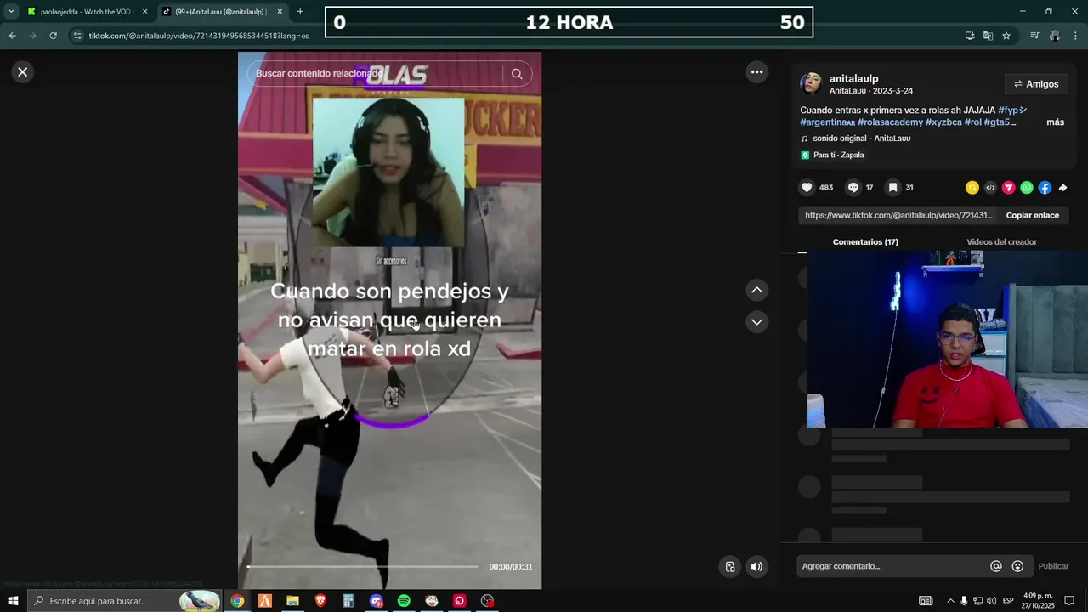Share the video to WhatsApp
The image size is (1088, 612).
(x=1027, y=188)
